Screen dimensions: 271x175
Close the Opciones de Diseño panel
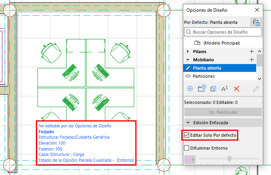(x=257, y=10)
